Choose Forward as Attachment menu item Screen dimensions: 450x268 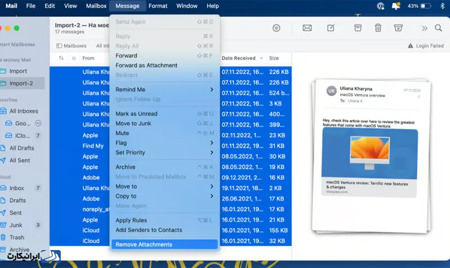(164, 65)
